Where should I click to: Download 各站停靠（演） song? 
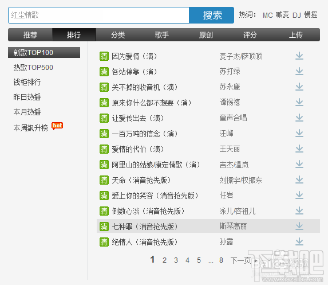point(299,71)
